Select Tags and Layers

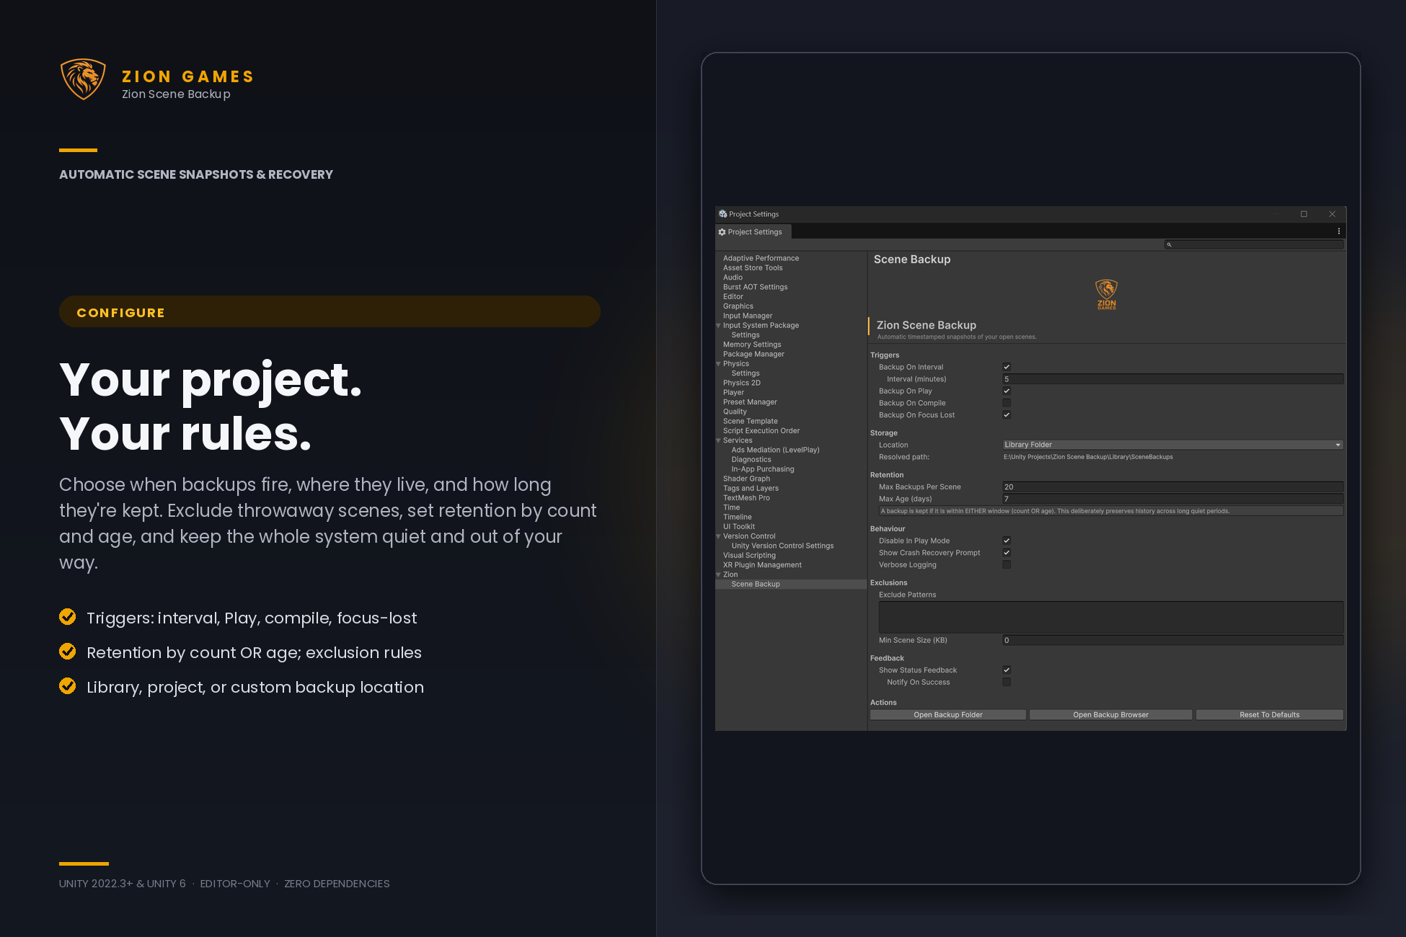point(751,489)
